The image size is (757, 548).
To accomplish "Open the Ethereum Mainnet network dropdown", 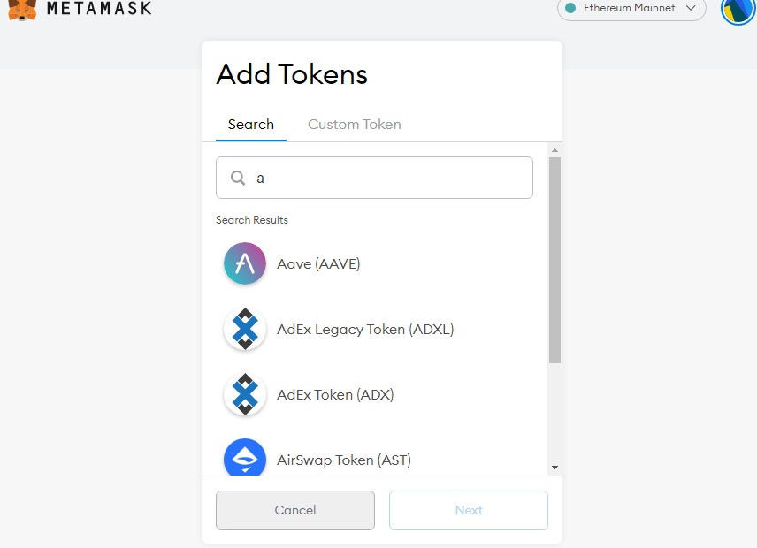I will coord(631,8).
